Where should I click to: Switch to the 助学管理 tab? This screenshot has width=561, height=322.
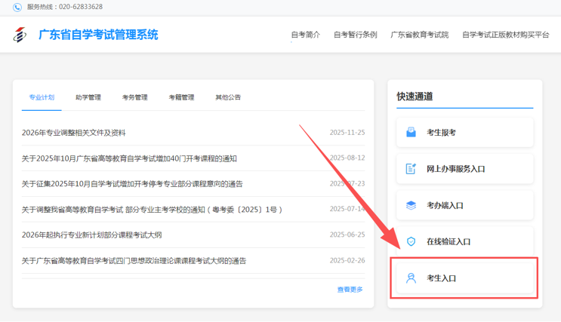(88, 97)
